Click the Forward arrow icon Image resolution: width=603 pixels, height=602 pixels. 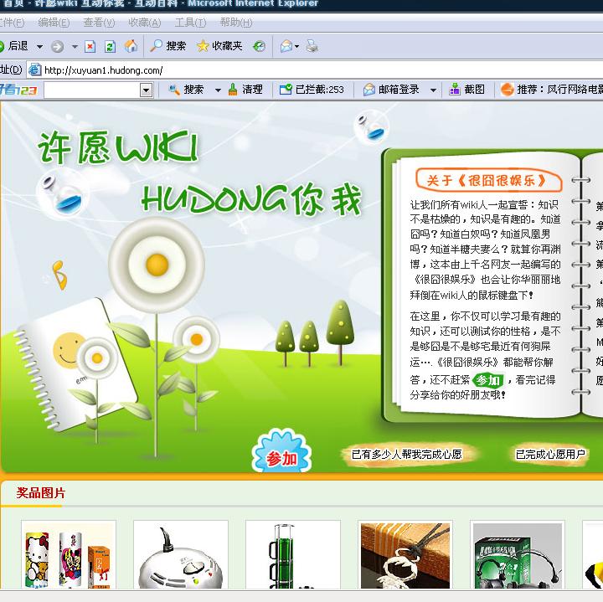click(57, 47)
